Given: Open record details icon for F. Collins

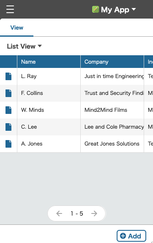Looking at the screenshot, I should click(8, 93).
